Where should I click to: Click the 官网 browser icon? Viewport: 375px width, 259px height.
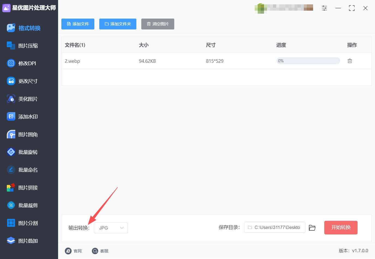pos(68,251)
